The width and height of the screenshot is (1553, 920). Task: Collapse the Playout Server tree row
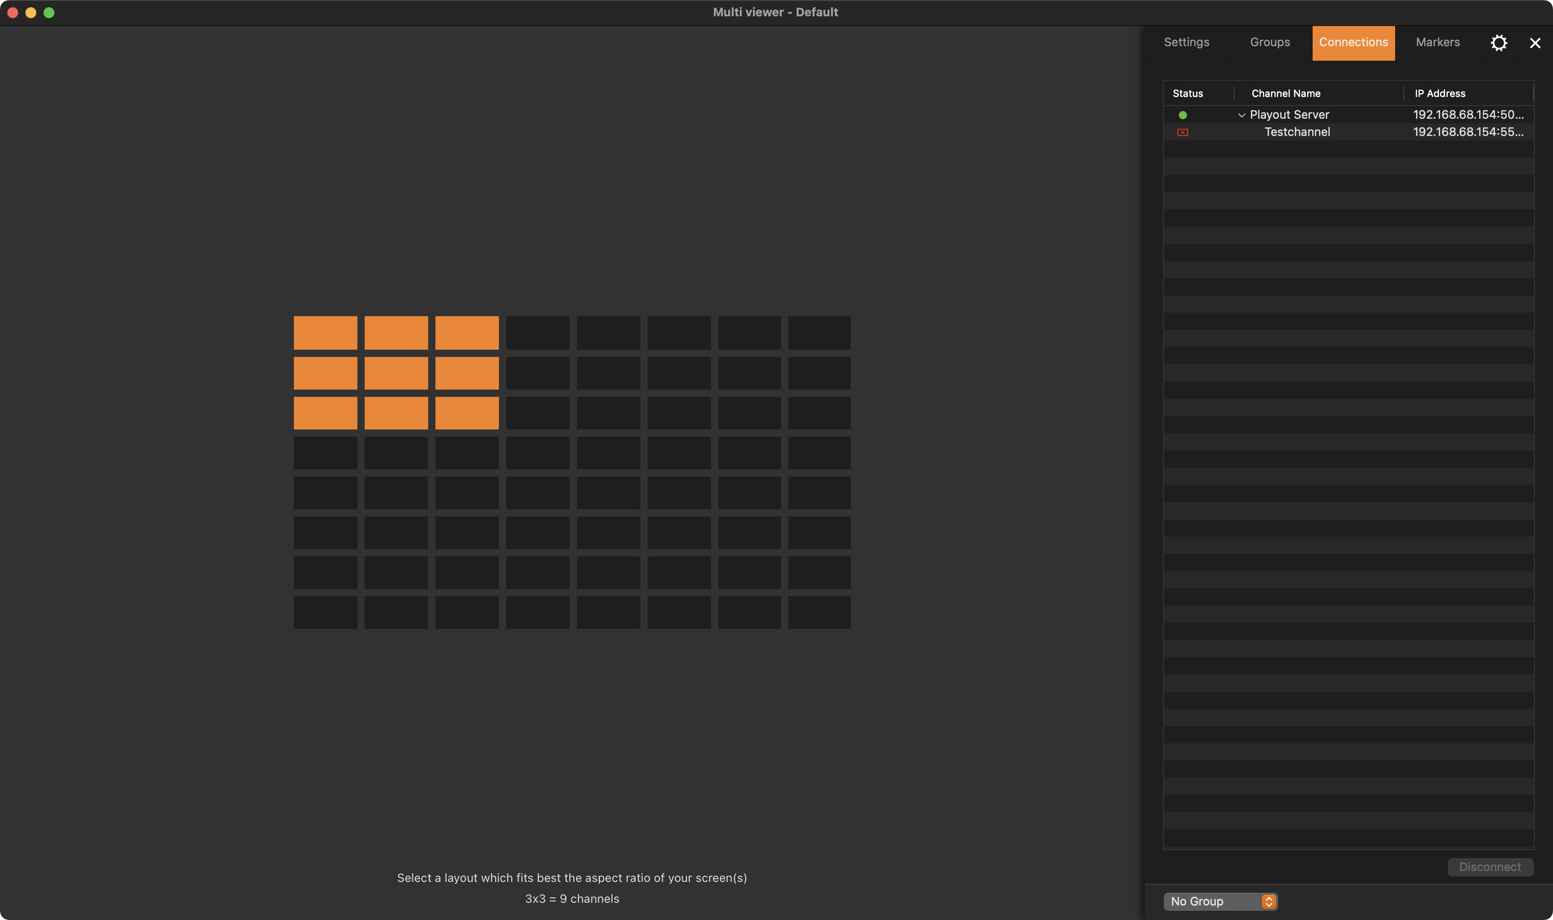click(x=1241, y=115)
